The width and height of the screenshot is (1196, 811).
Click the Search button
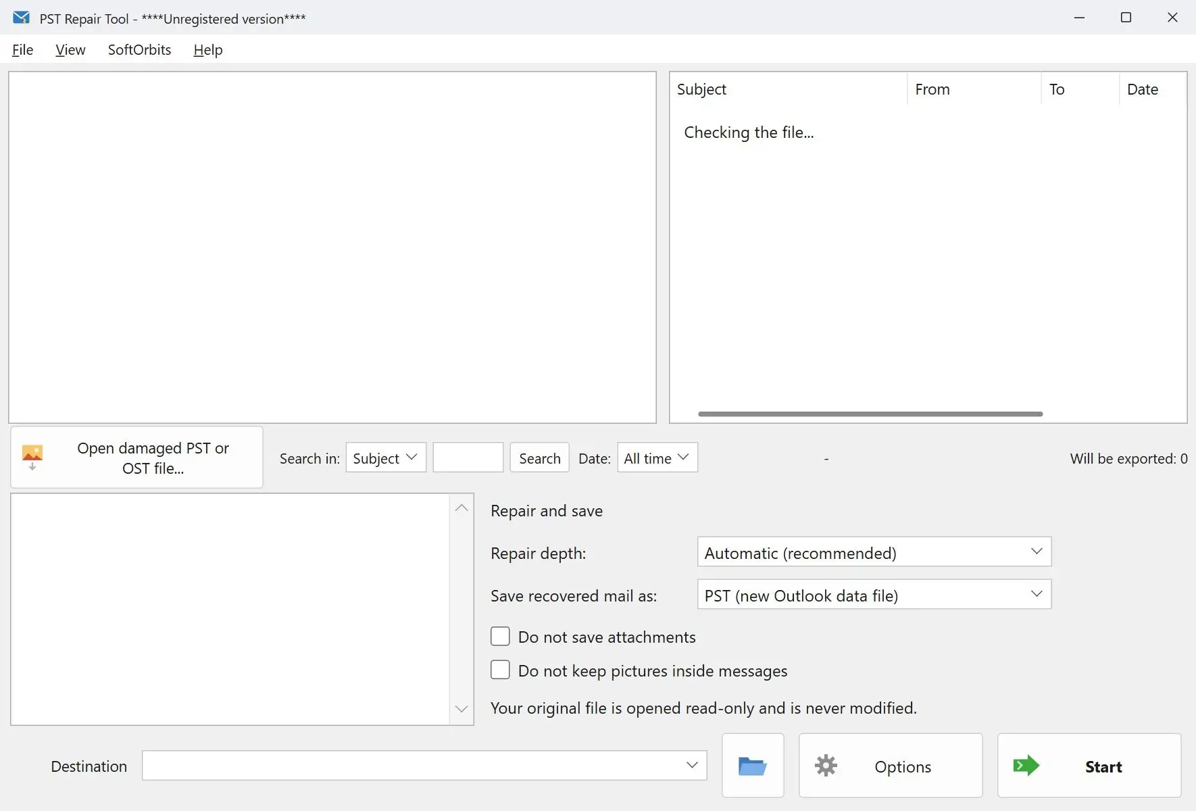coord(539,458)
